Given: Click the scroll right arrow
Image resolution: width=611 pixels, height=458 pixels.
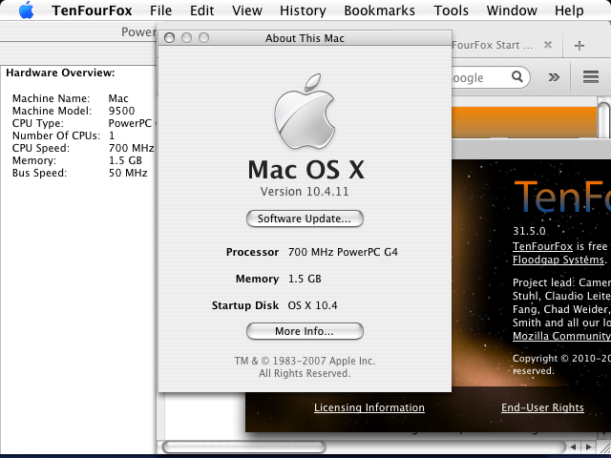Looking at the screenshot, I should (588, 447).
